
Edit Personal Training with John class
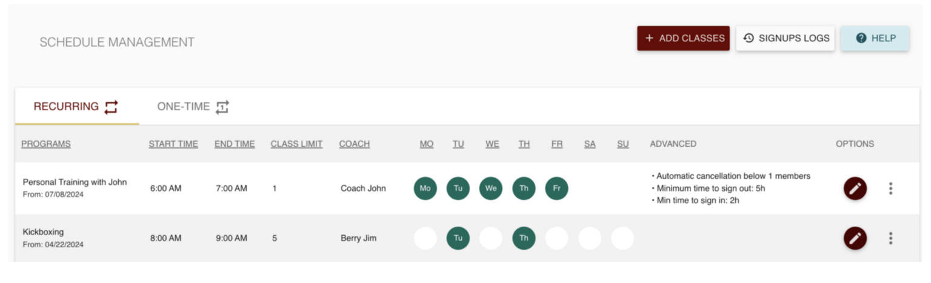click(x=855, y=188)
